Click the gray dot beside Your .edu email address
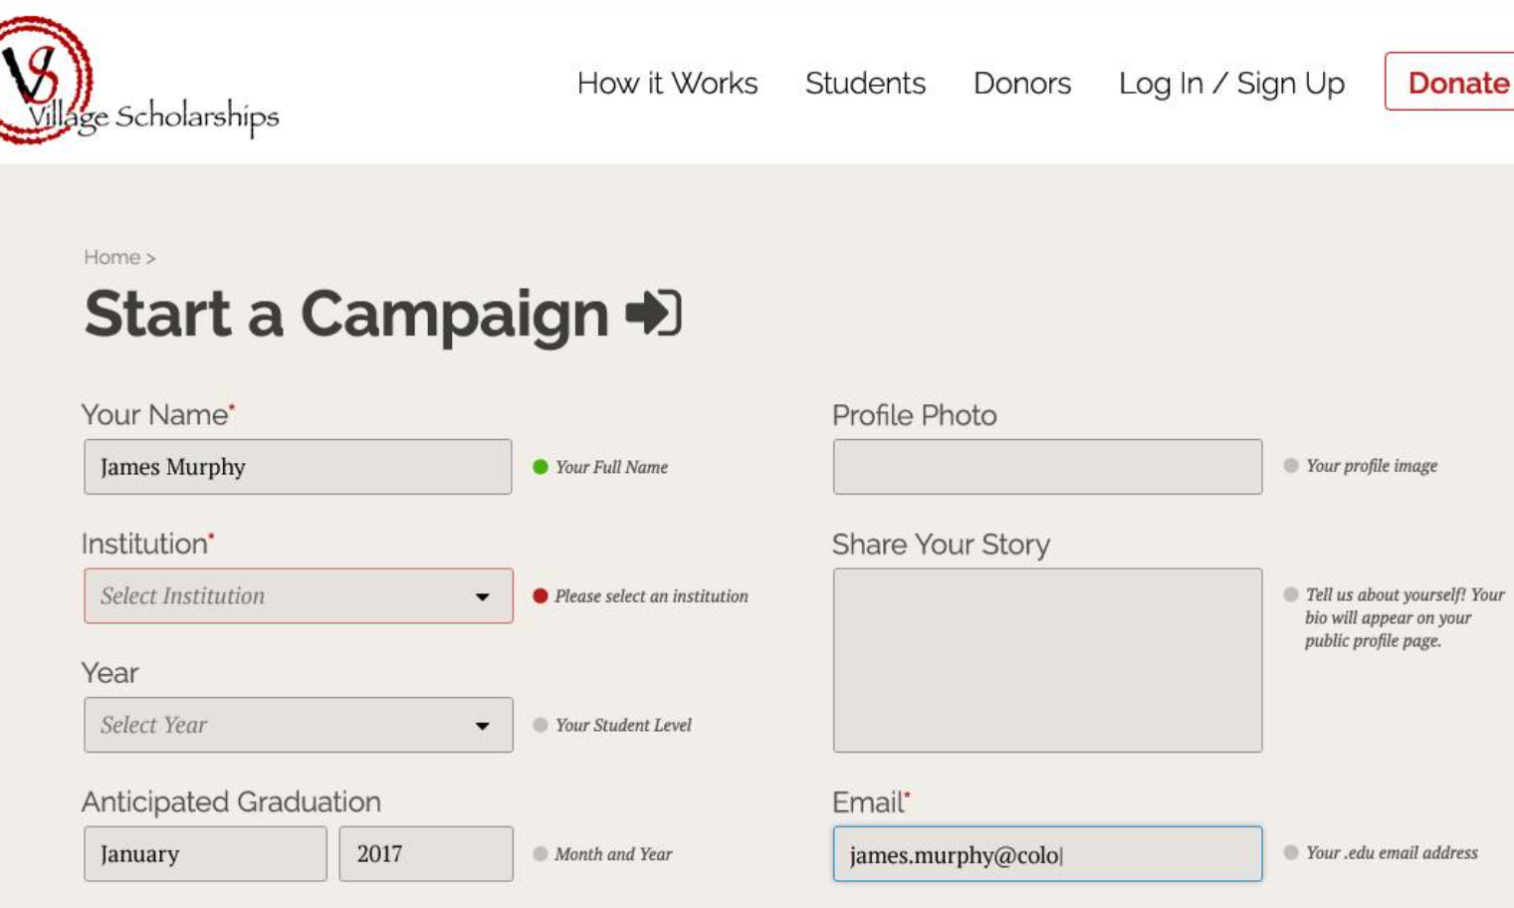Viewport: 1514px width, 908px height. point(1291,853)
